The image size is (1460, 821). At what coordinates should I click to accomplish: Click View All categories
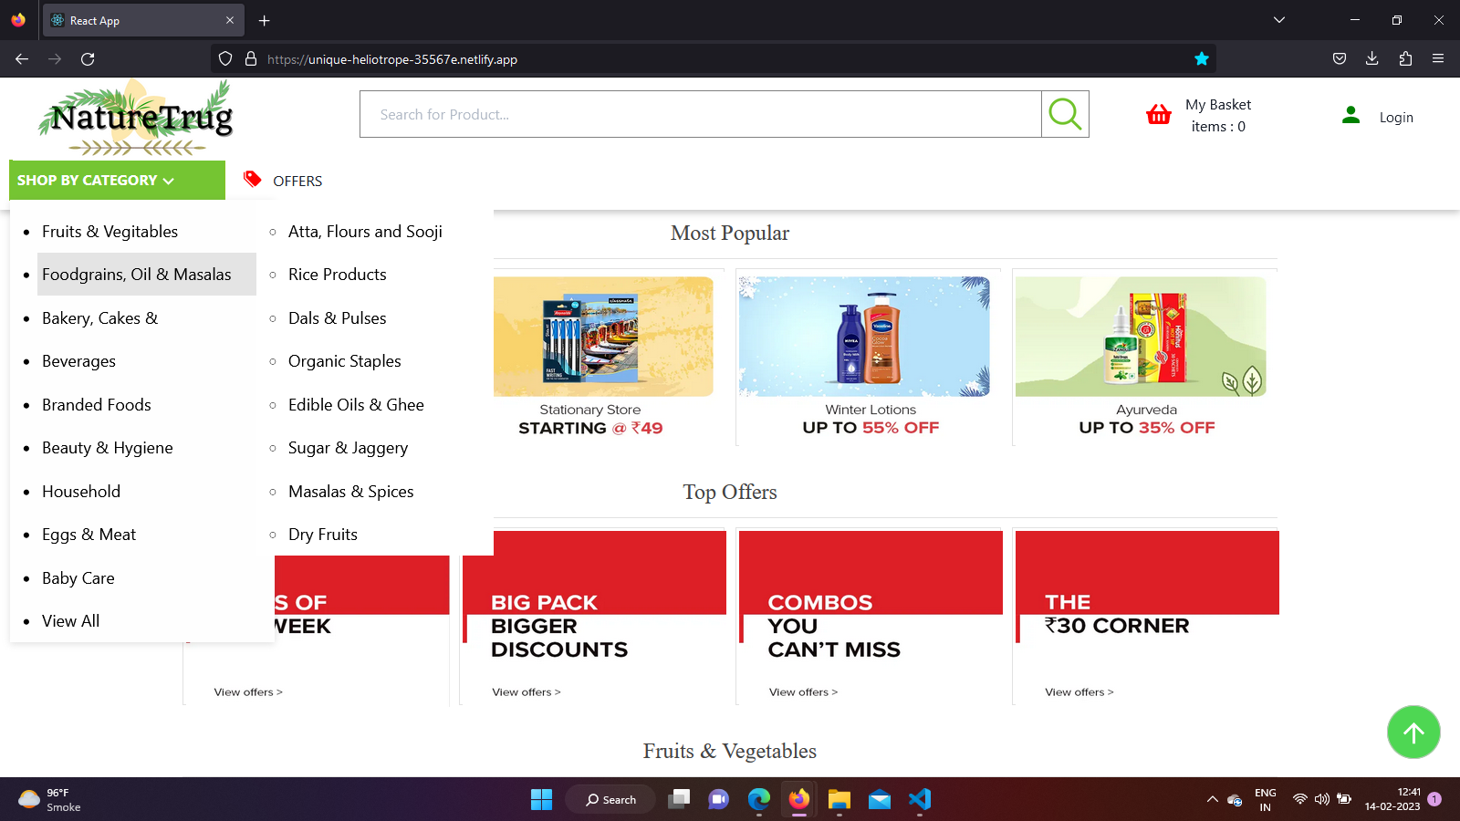71,621
